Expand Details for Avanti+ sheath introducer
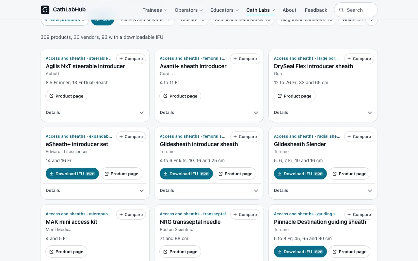418x261 pixels. (209, 113)
